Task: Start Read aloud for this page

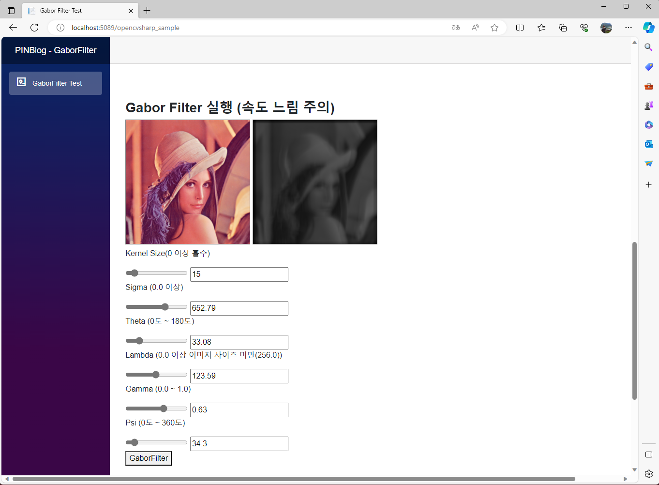Action: tap(475, 28)
